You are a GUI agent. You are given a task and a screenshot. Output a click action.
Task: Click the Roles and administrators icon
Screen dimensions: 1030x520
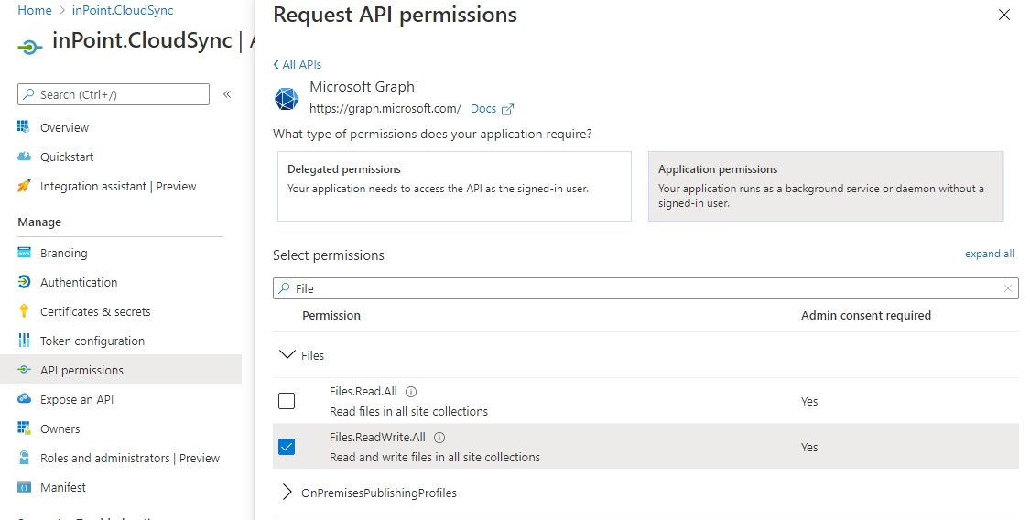coord(24,458)
